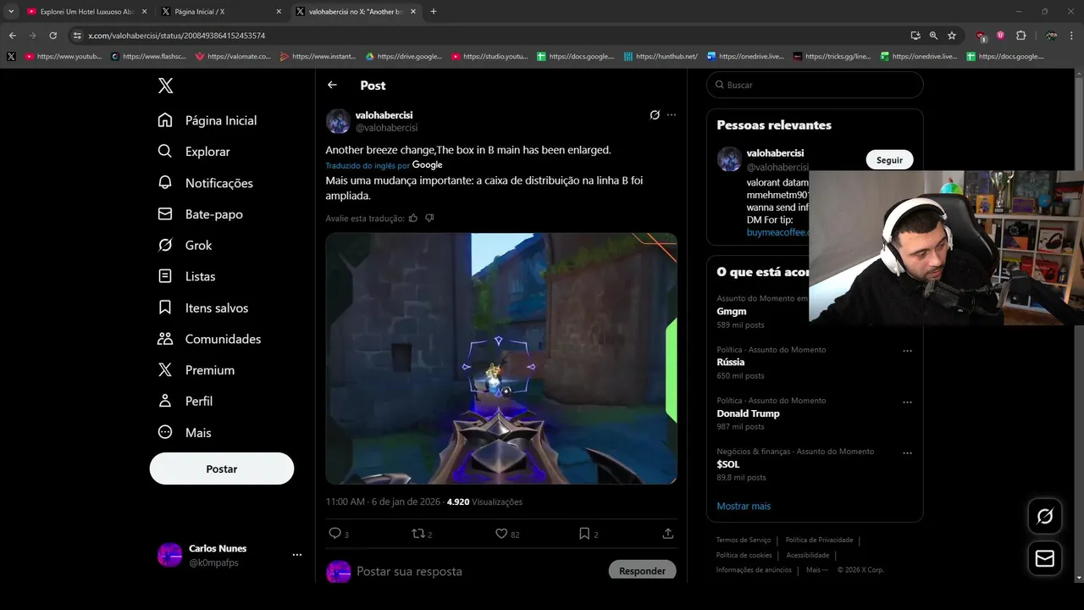Share the post
The image size is (1084, 610).
tap(668, 534)
